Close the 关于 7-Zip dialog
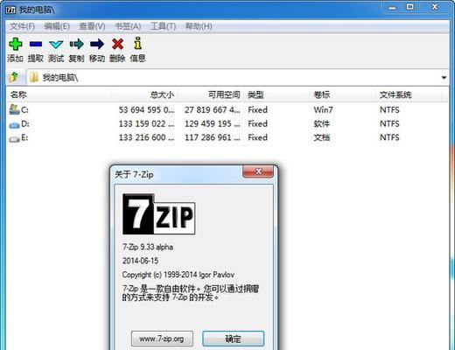The image size is (455, 350). 258,171
